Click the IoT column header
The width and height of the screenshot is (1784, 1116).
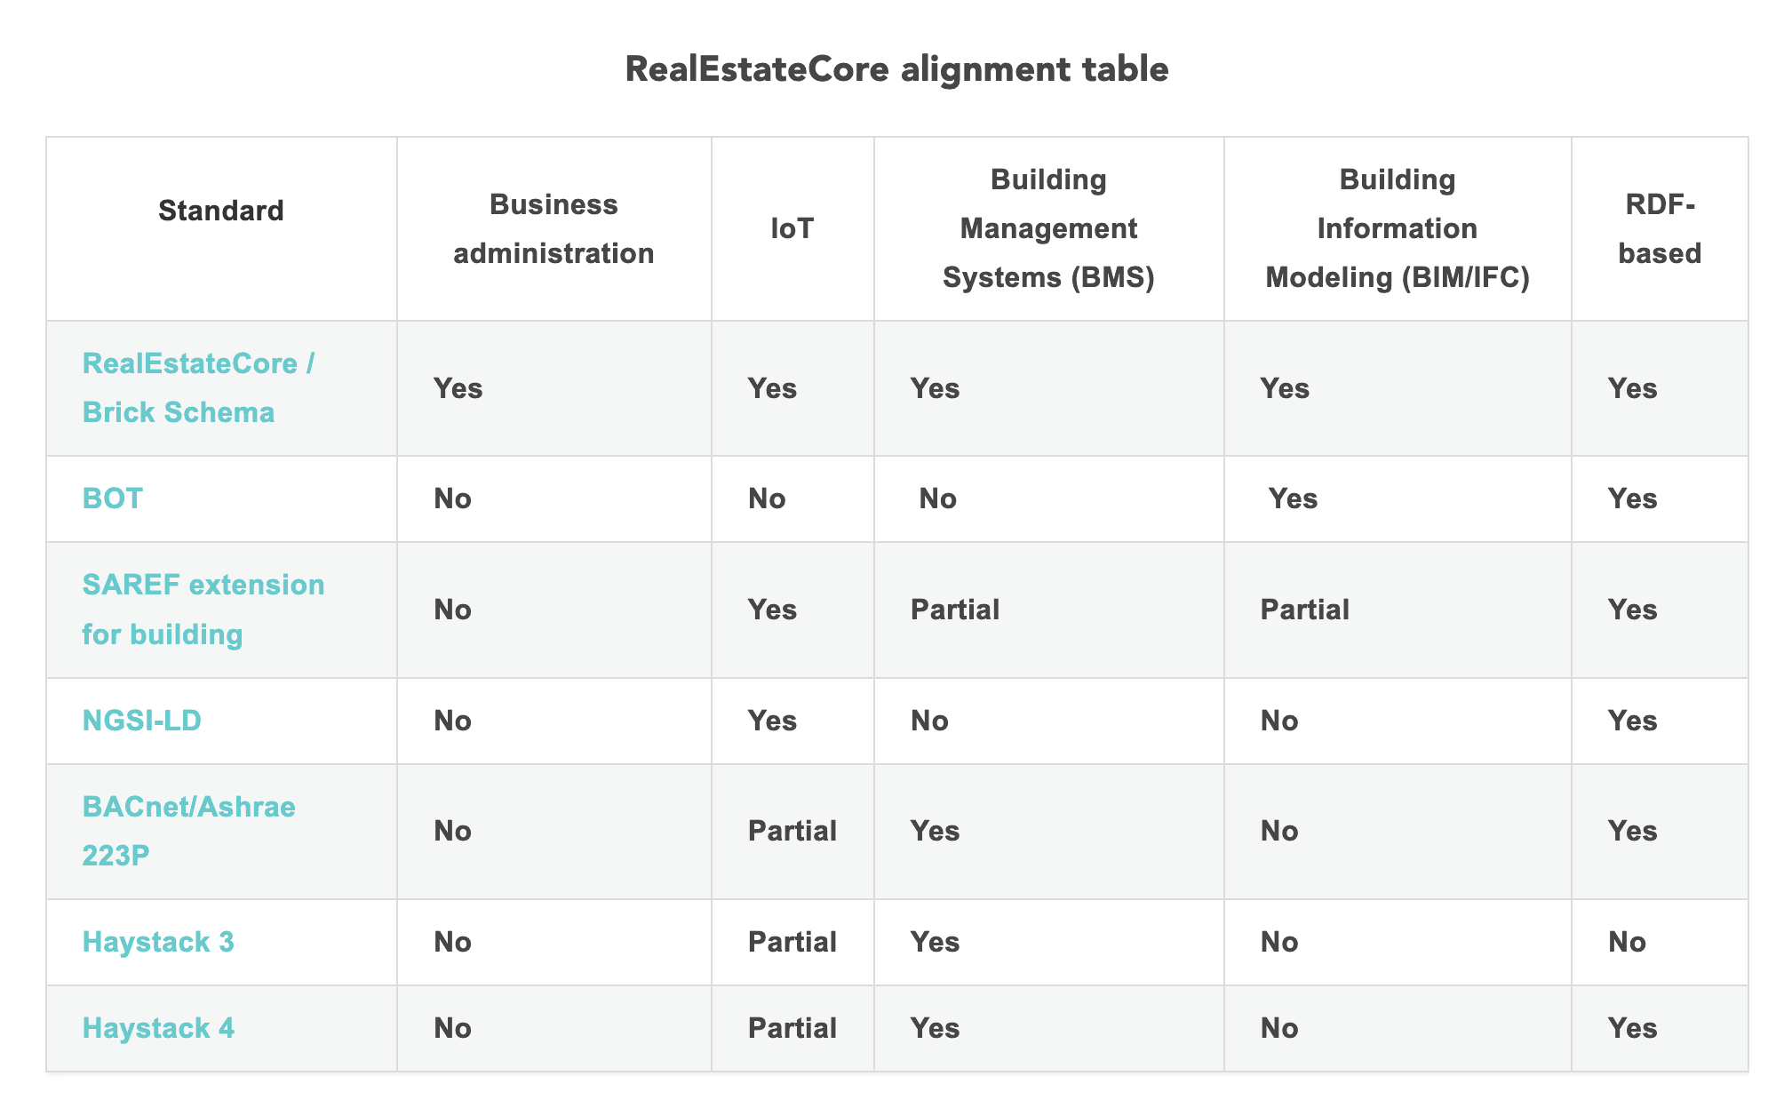point(792,229)
